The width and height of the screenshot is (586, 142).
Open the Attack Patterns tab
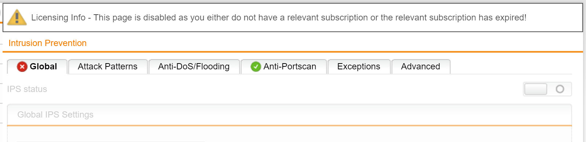pos(108,67)
